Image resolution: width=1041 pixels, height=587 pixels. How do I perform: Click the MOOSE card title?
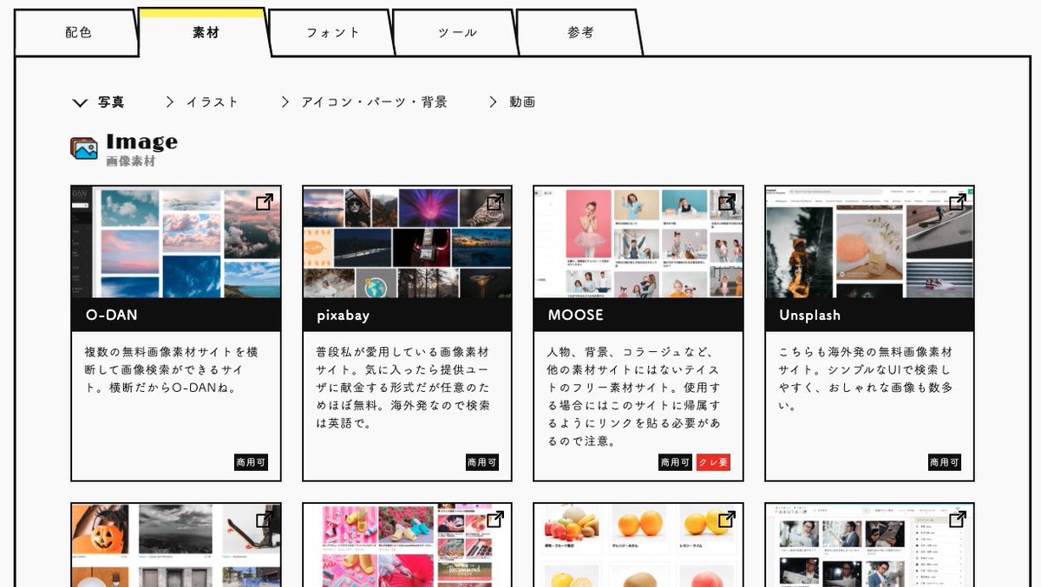576,315
